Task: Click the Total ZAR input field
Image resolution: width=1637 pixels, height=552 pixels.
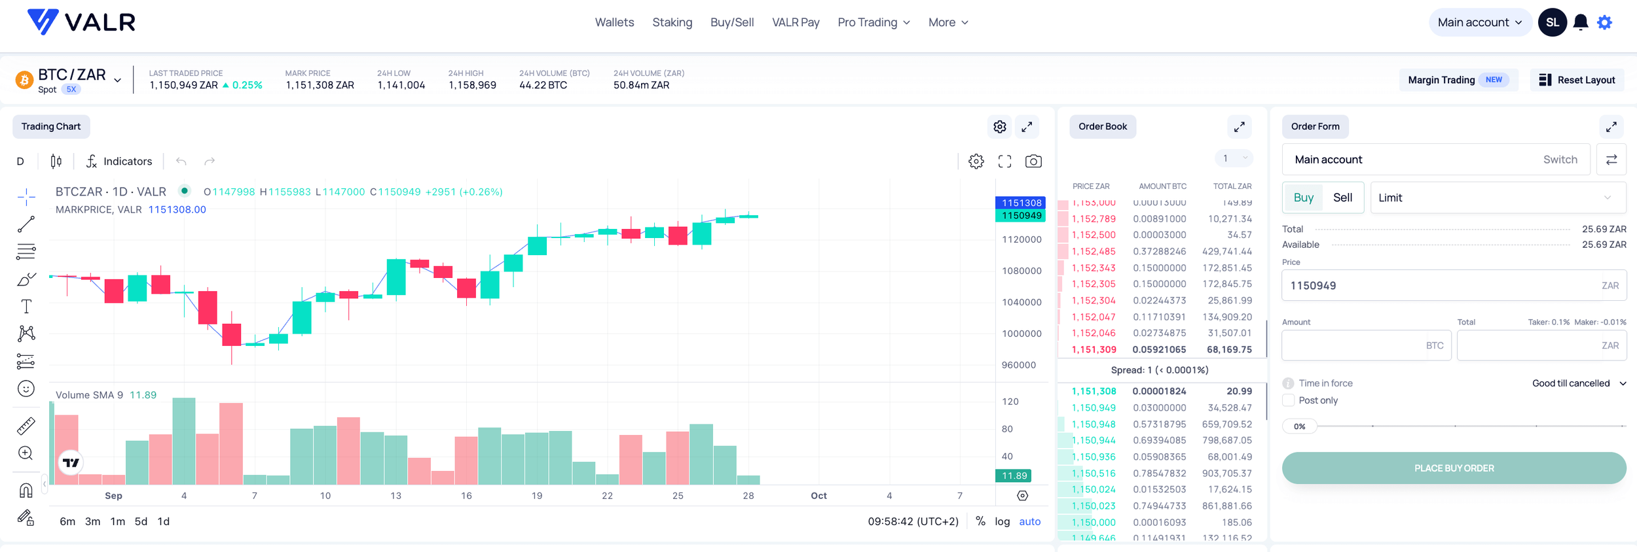Action: coord(1541,345)
